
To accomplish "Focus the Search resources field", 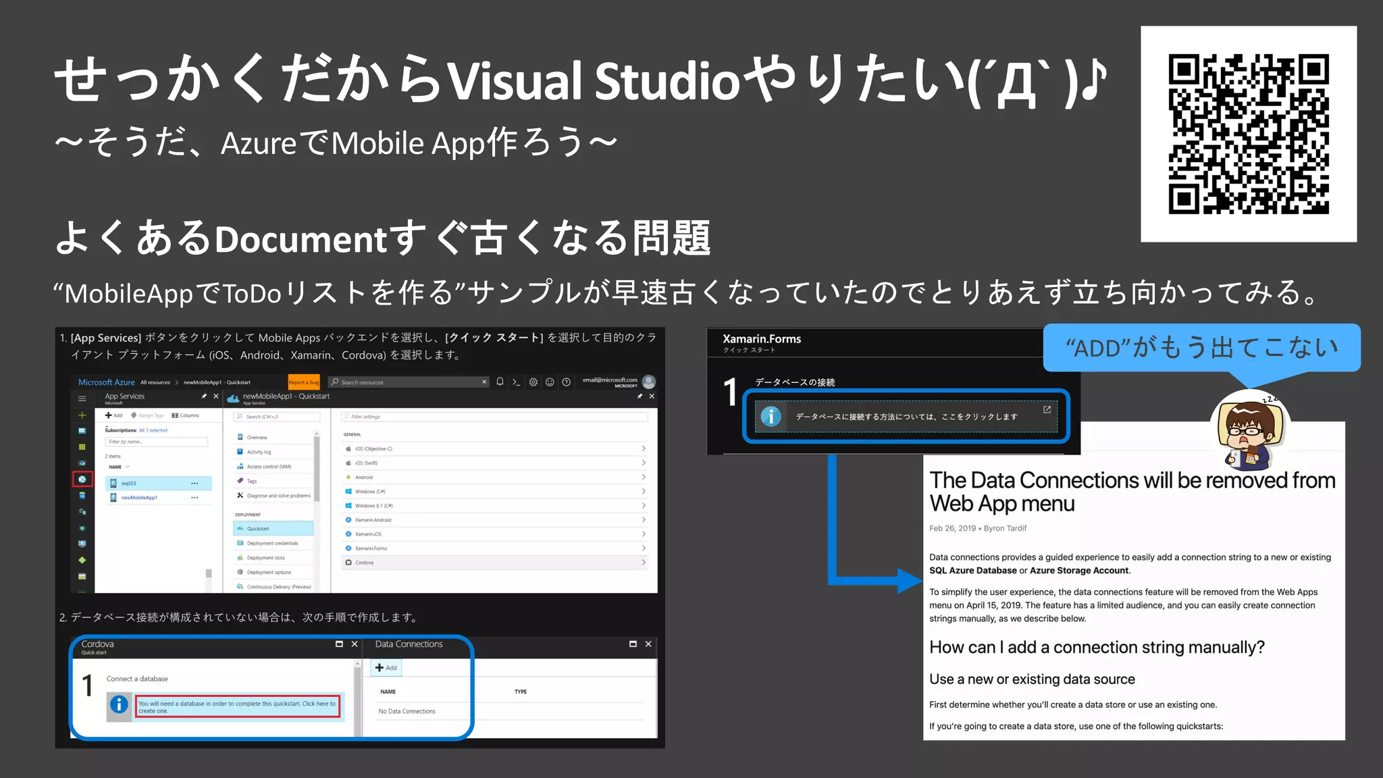I will [409, 382].
